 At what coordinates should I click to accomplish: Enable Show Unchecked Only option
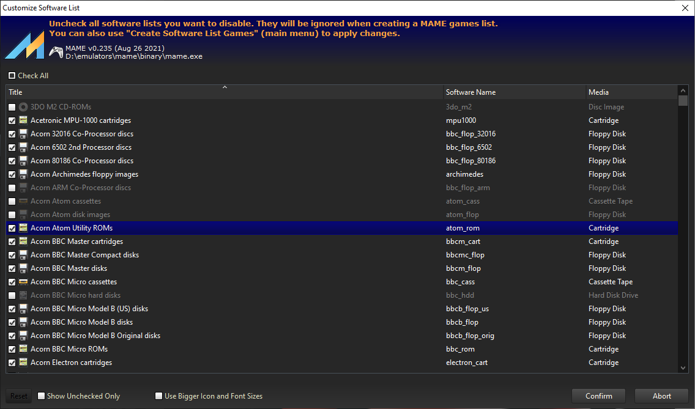point(42,396)
